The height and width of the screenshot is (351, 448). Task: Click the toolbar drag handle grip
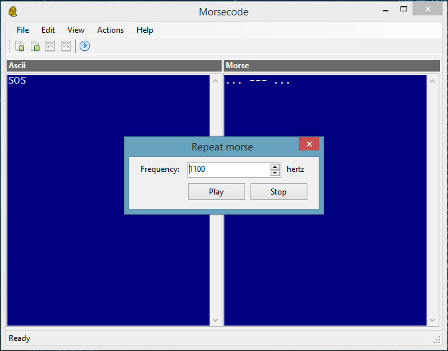tap(9, 46)
